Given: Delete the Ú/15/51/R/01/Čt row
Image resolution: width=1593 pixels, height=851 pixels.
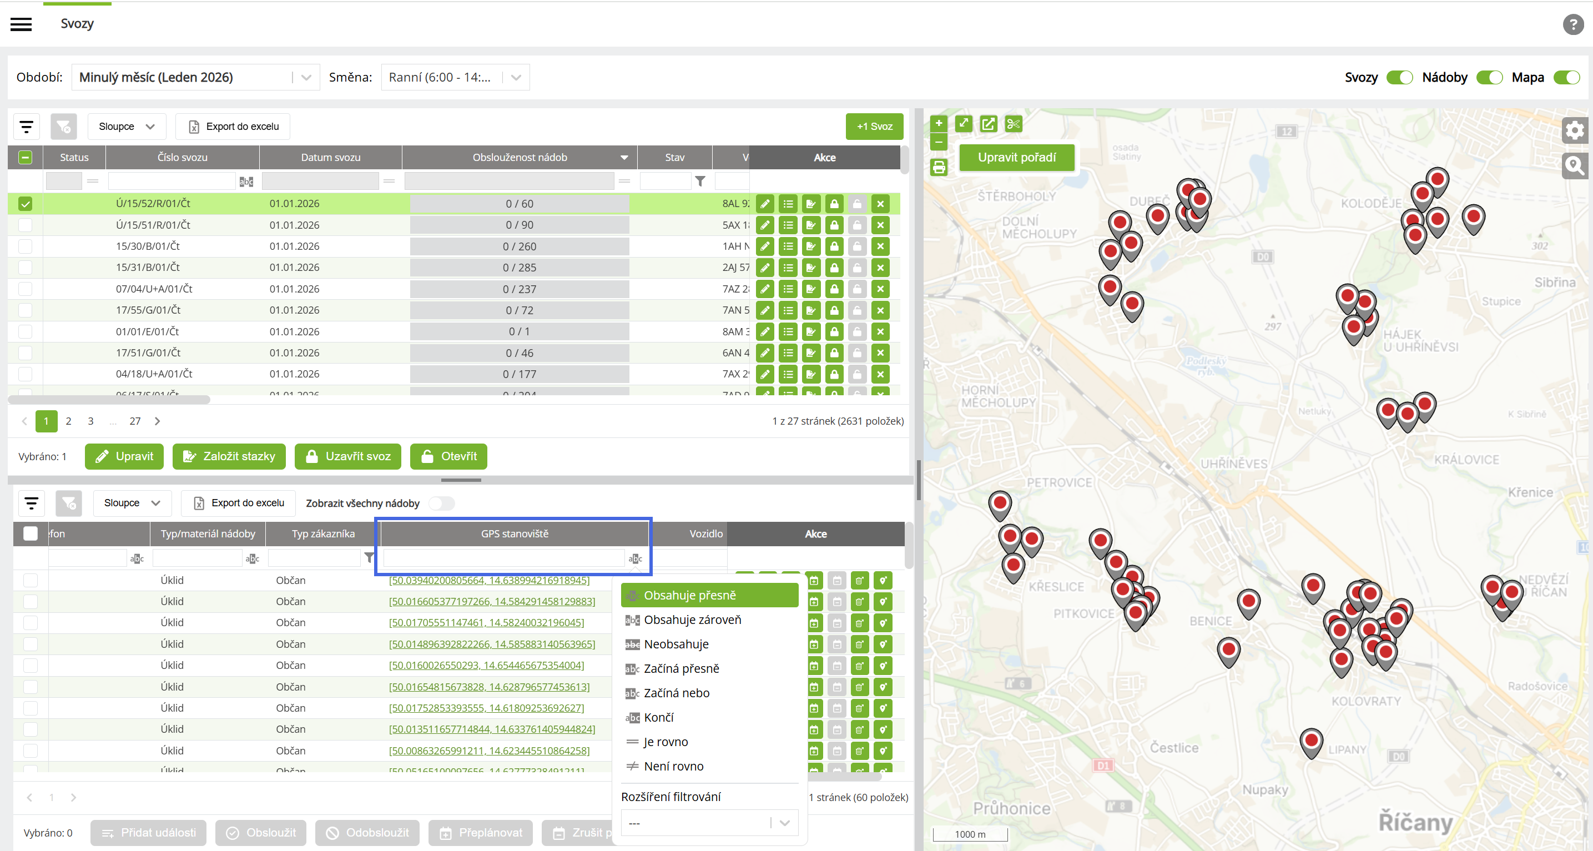Looking at the screenshot, I should pos(880,225).
